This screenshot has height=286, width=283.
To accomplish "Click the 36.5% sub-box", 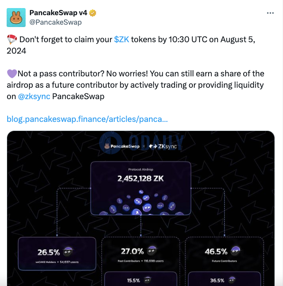I will 224,279.
